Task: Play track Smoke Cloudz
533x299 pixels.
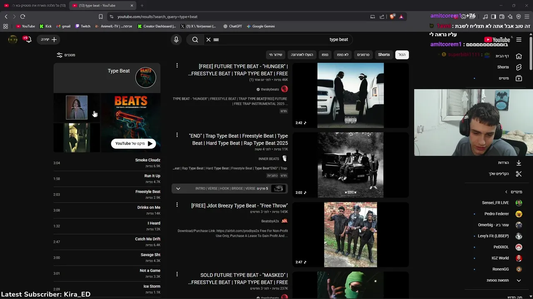Action: [107, 163]
